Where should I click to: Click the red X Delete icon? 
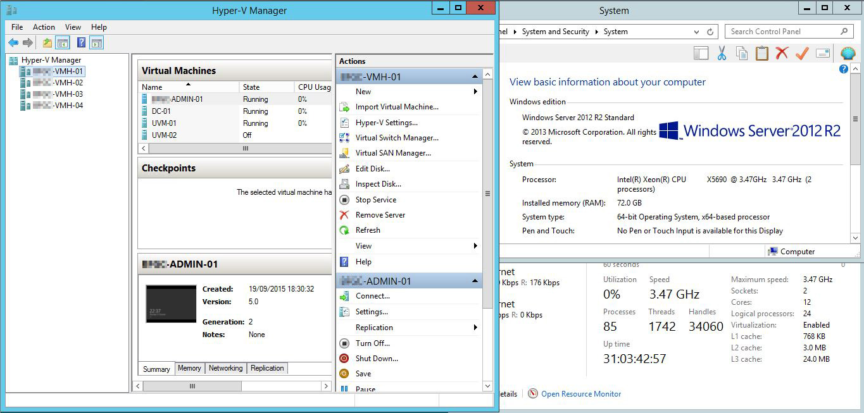click(782, 54)
